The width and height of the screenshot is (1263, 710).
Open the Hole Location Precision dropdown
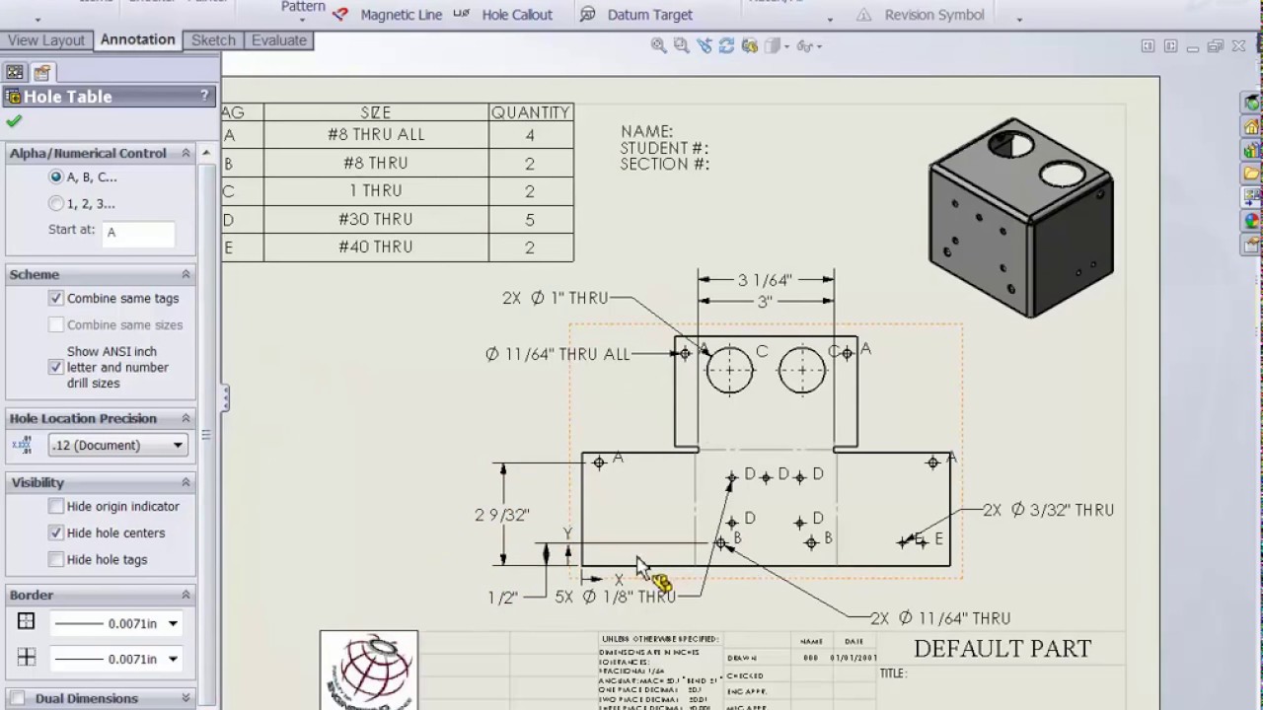tap(178, 445)
